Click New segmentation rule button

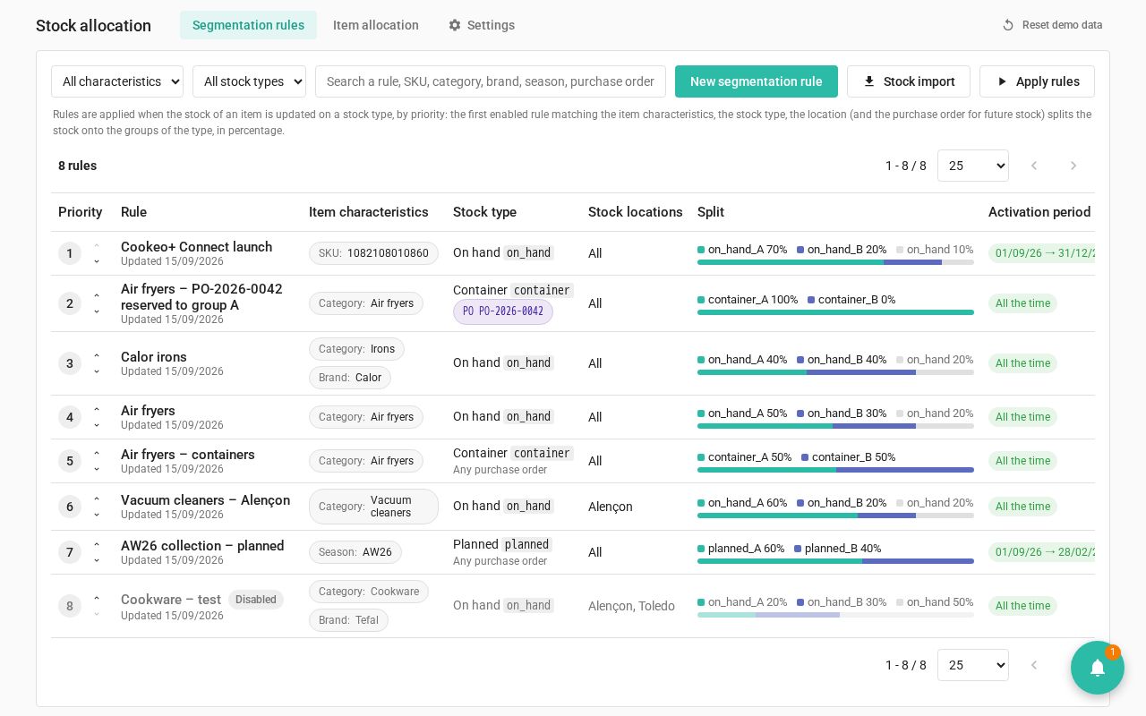point(757,81)
